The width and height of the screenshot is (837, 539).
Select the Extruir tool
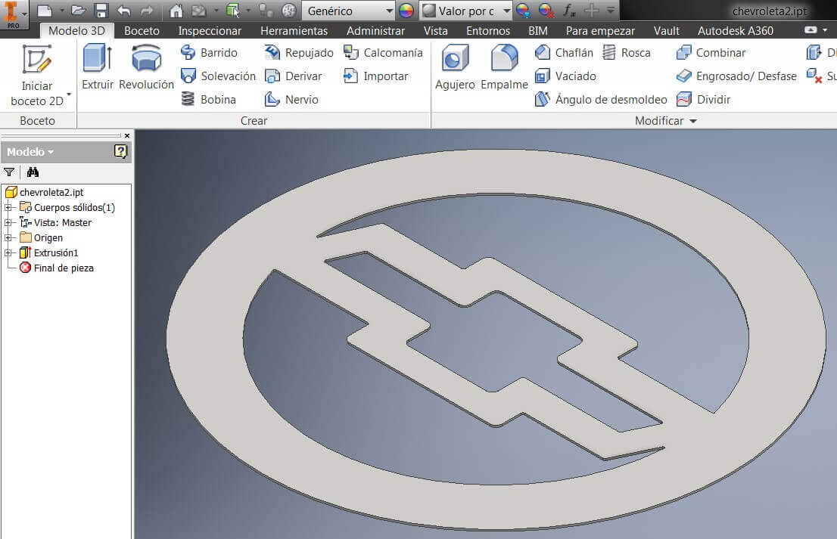point(98,67)
